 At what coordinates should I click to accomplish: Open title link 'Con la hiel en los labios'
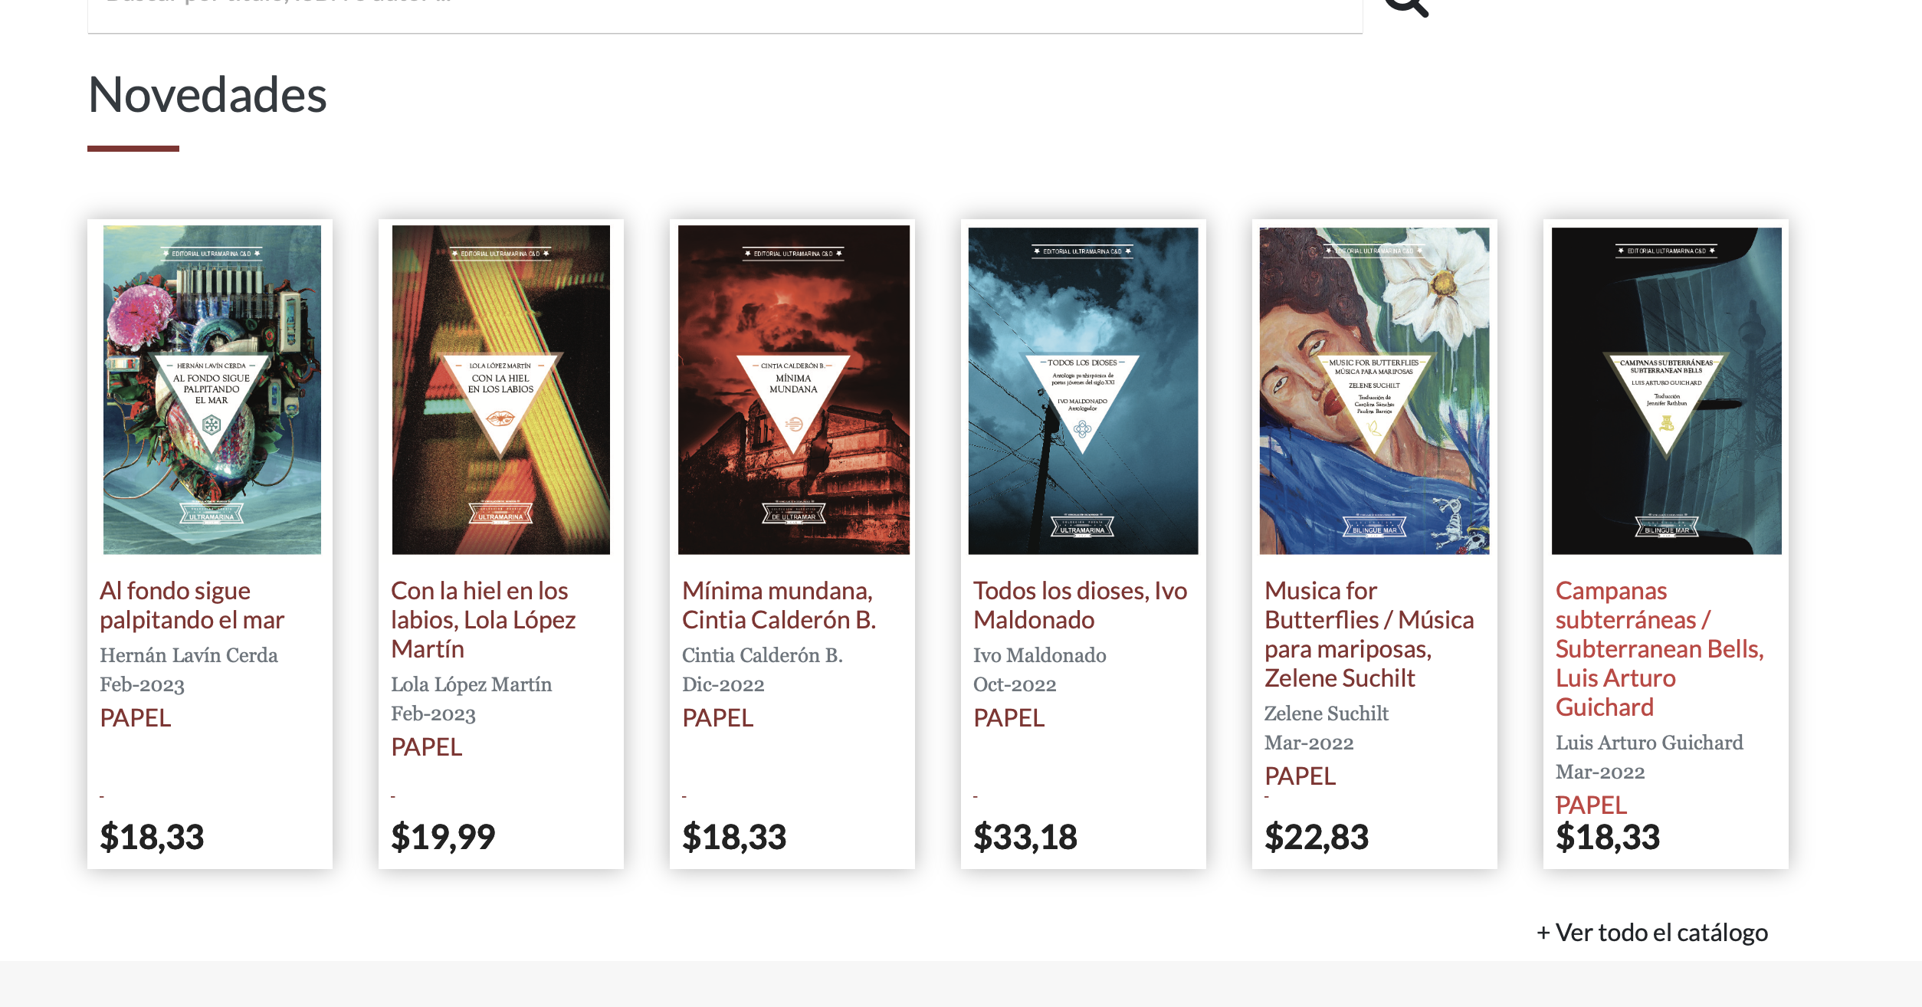[x=483, y=619]
